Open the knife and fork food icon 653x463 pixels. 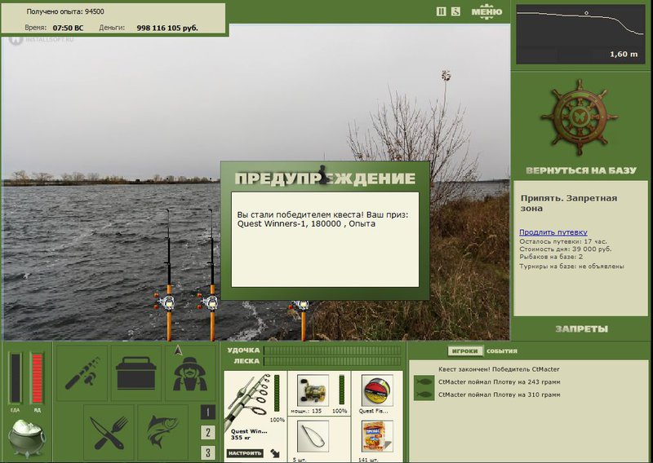click(109, 433)
